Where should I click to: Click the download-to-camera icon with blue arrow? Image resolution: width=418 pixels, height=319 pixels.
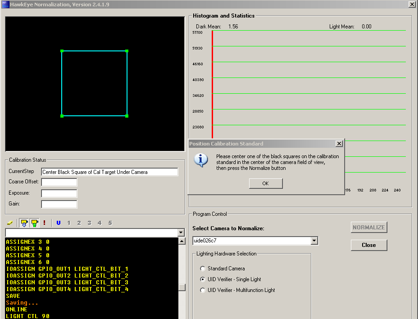(25, 222)
